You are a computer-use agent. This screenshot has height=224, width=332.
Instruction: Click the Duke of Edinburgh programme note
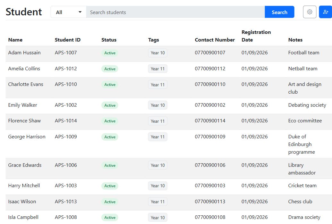pyautogui.click(x=302, y=144)
